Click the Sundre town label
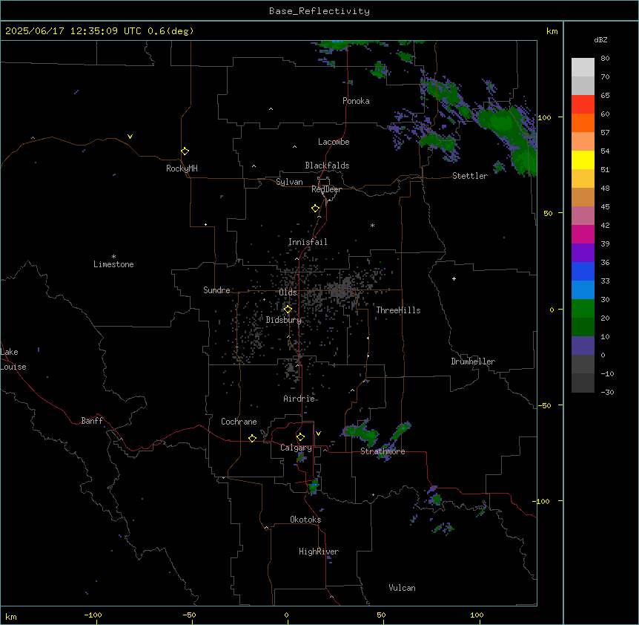The height and width of the screenshot is (625, 639). (x=216, y=290)
